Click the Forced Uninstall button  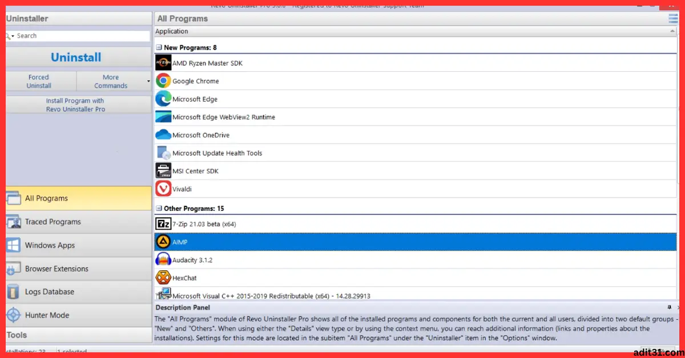pos(41,82)
